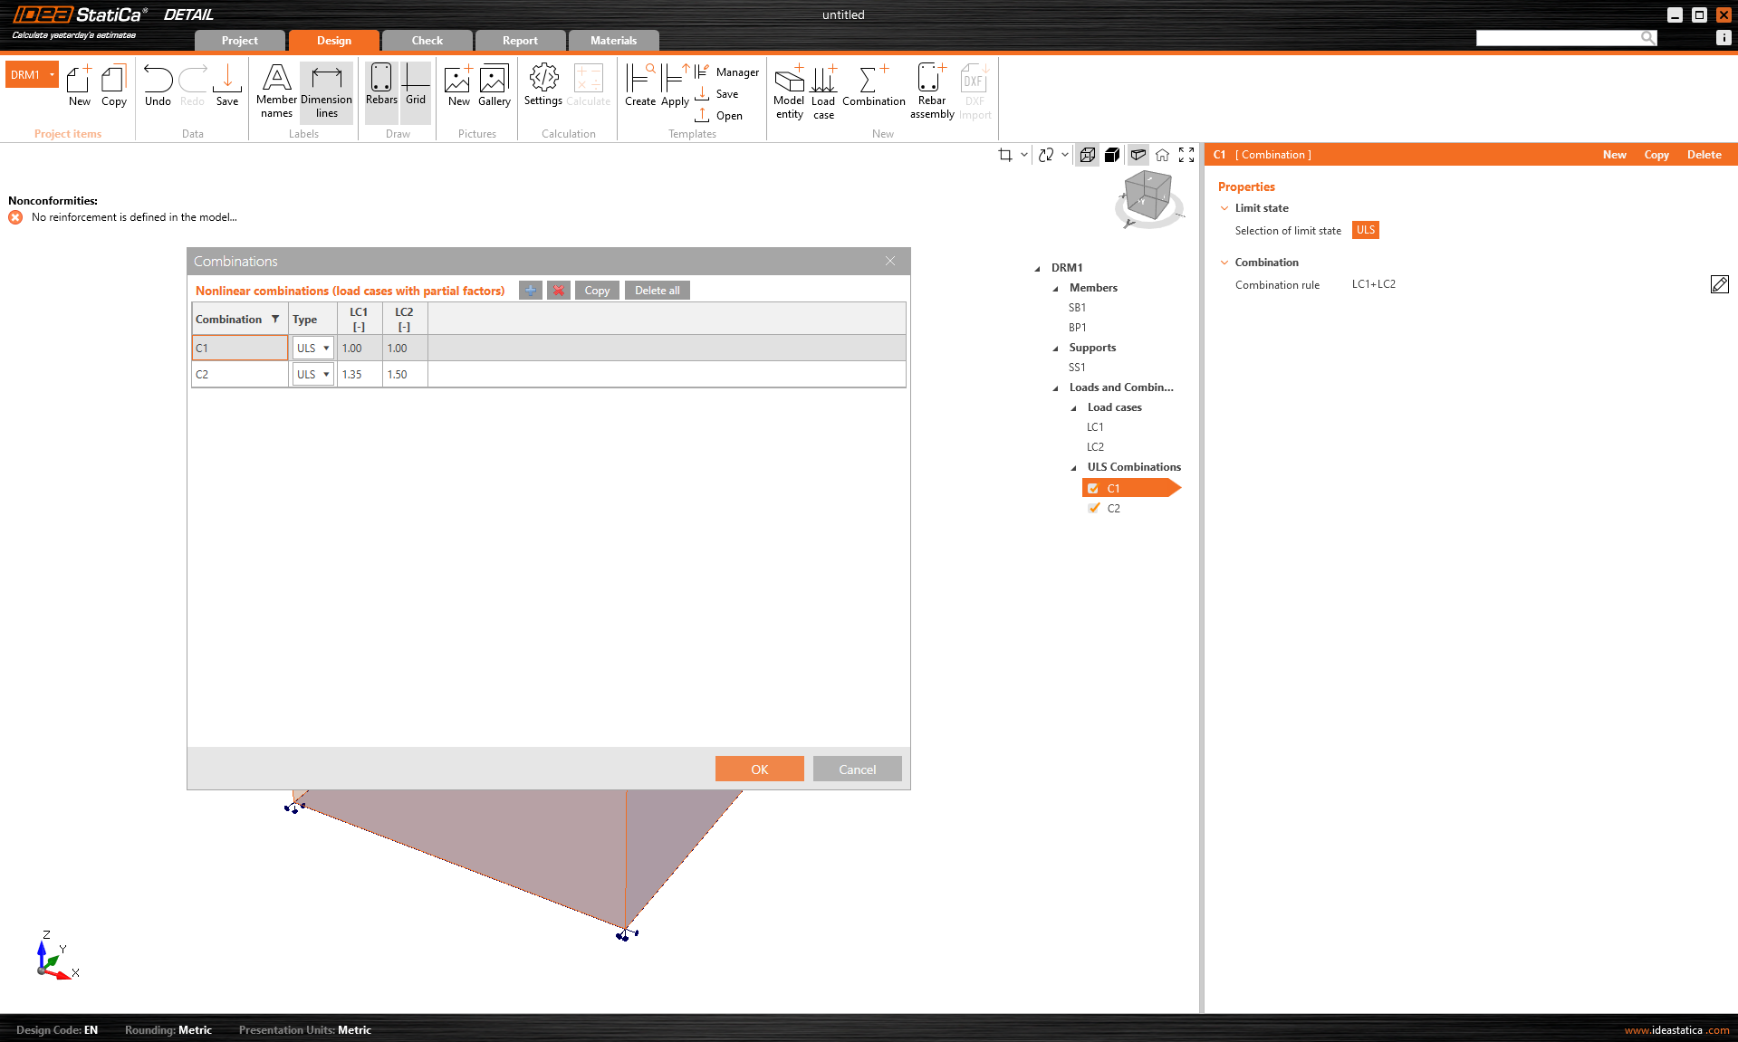
Task: Click the Copy project item icon
Action: pos(114,85)
